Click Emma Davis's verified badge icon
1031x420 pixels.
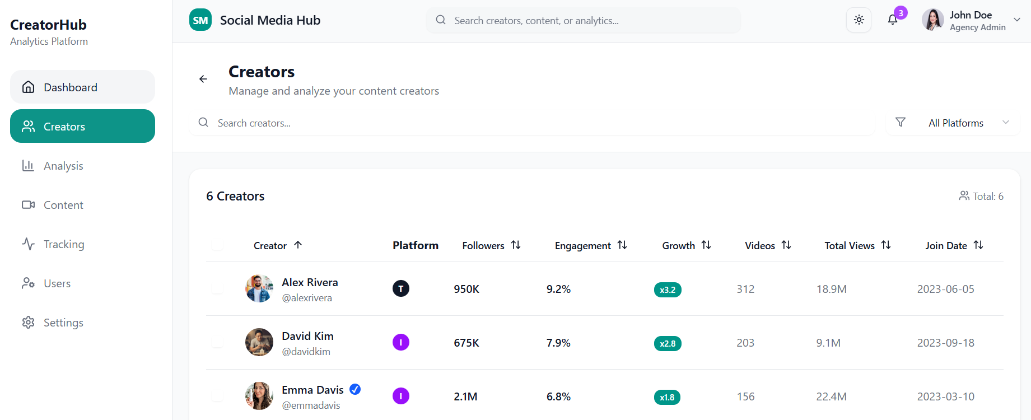355,389
